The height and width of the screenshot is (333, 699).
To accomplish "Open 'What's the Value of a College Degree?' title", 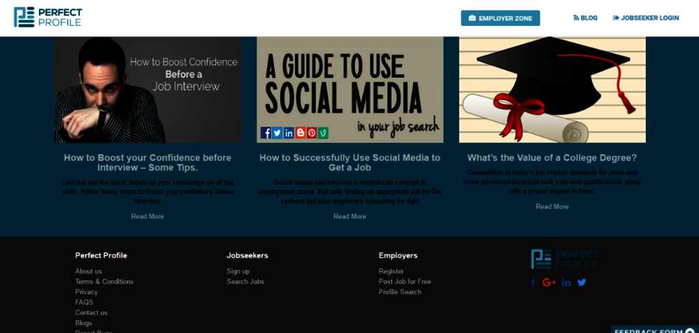I will [552, 158].
